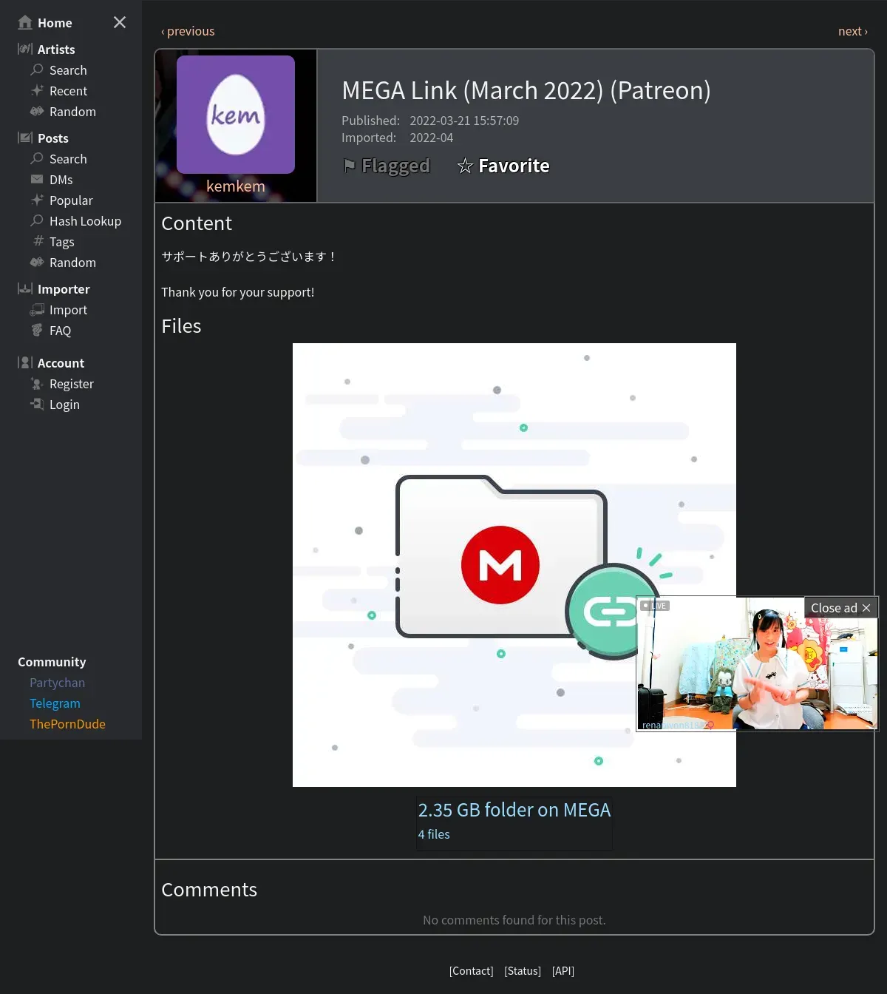The image size is (887, 994).
Task: Click the sparkle icon beside Artists Recent
Action: point(37,90)
